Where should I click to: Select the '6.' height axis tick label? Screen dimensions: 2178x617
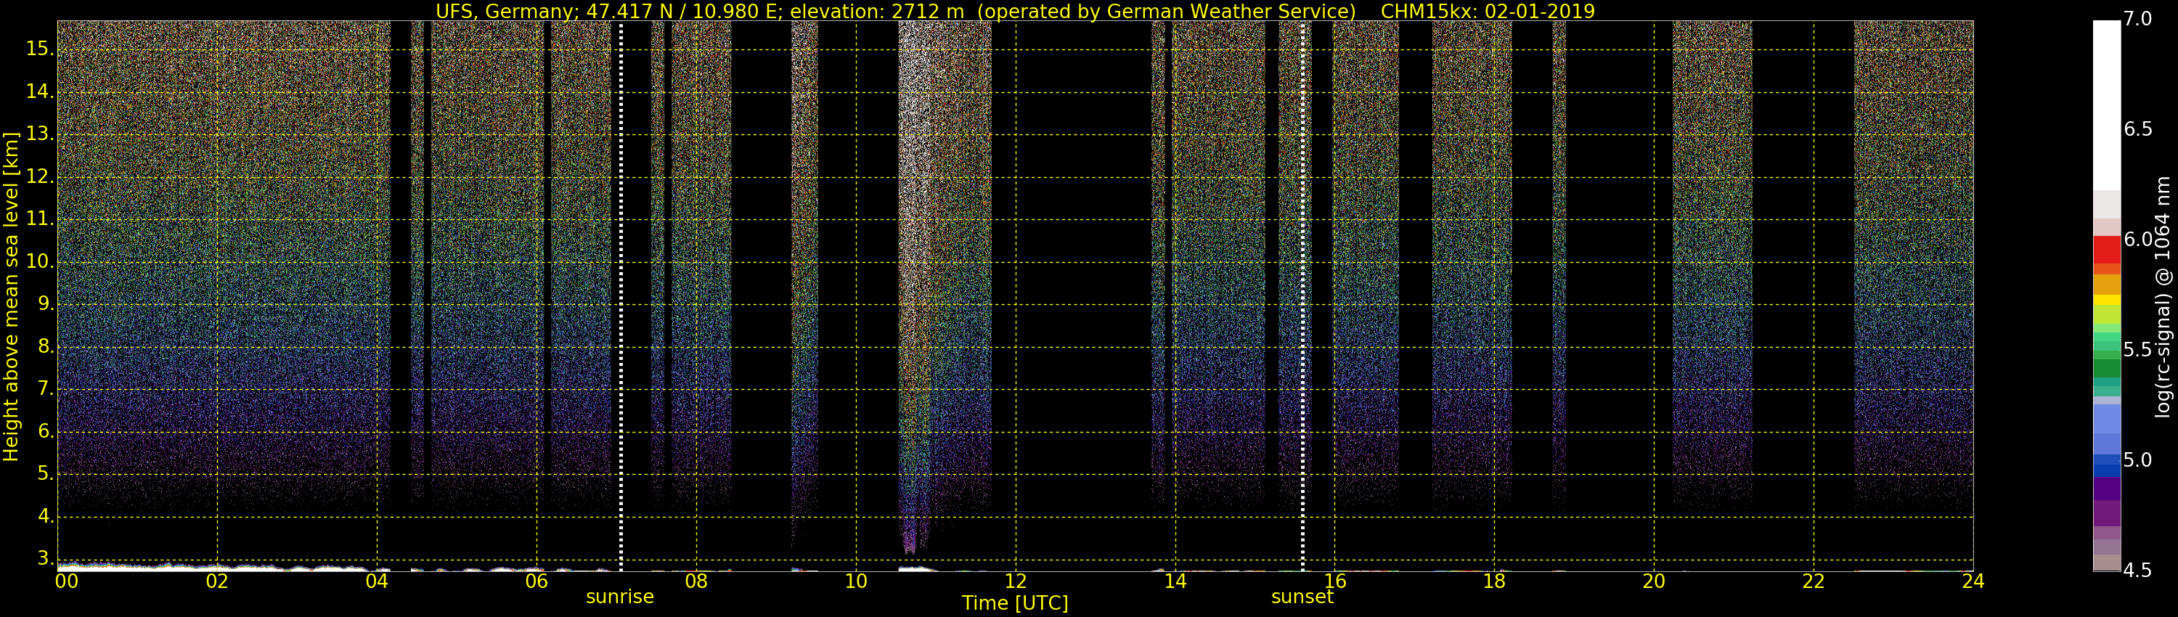[x=45, y=431]
